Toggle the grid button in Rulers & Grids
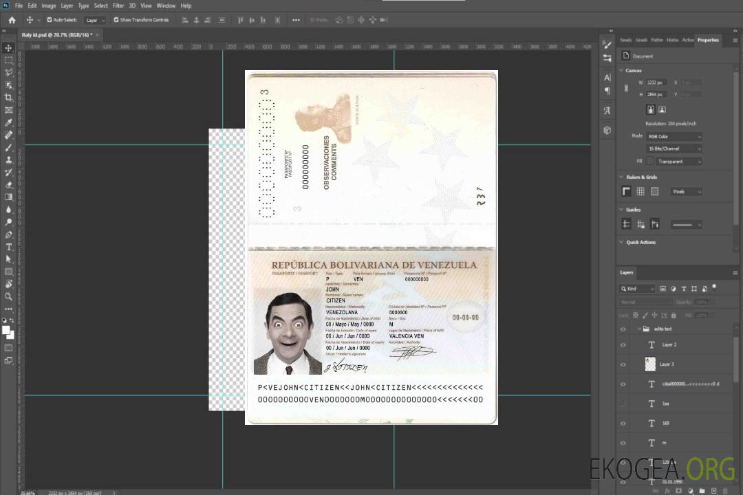The height and width of the screenshot is (495, 743). pos(640,191)
